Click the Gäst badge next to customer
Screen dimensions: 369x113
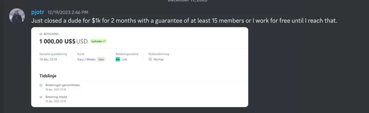[x=101, y=59]
